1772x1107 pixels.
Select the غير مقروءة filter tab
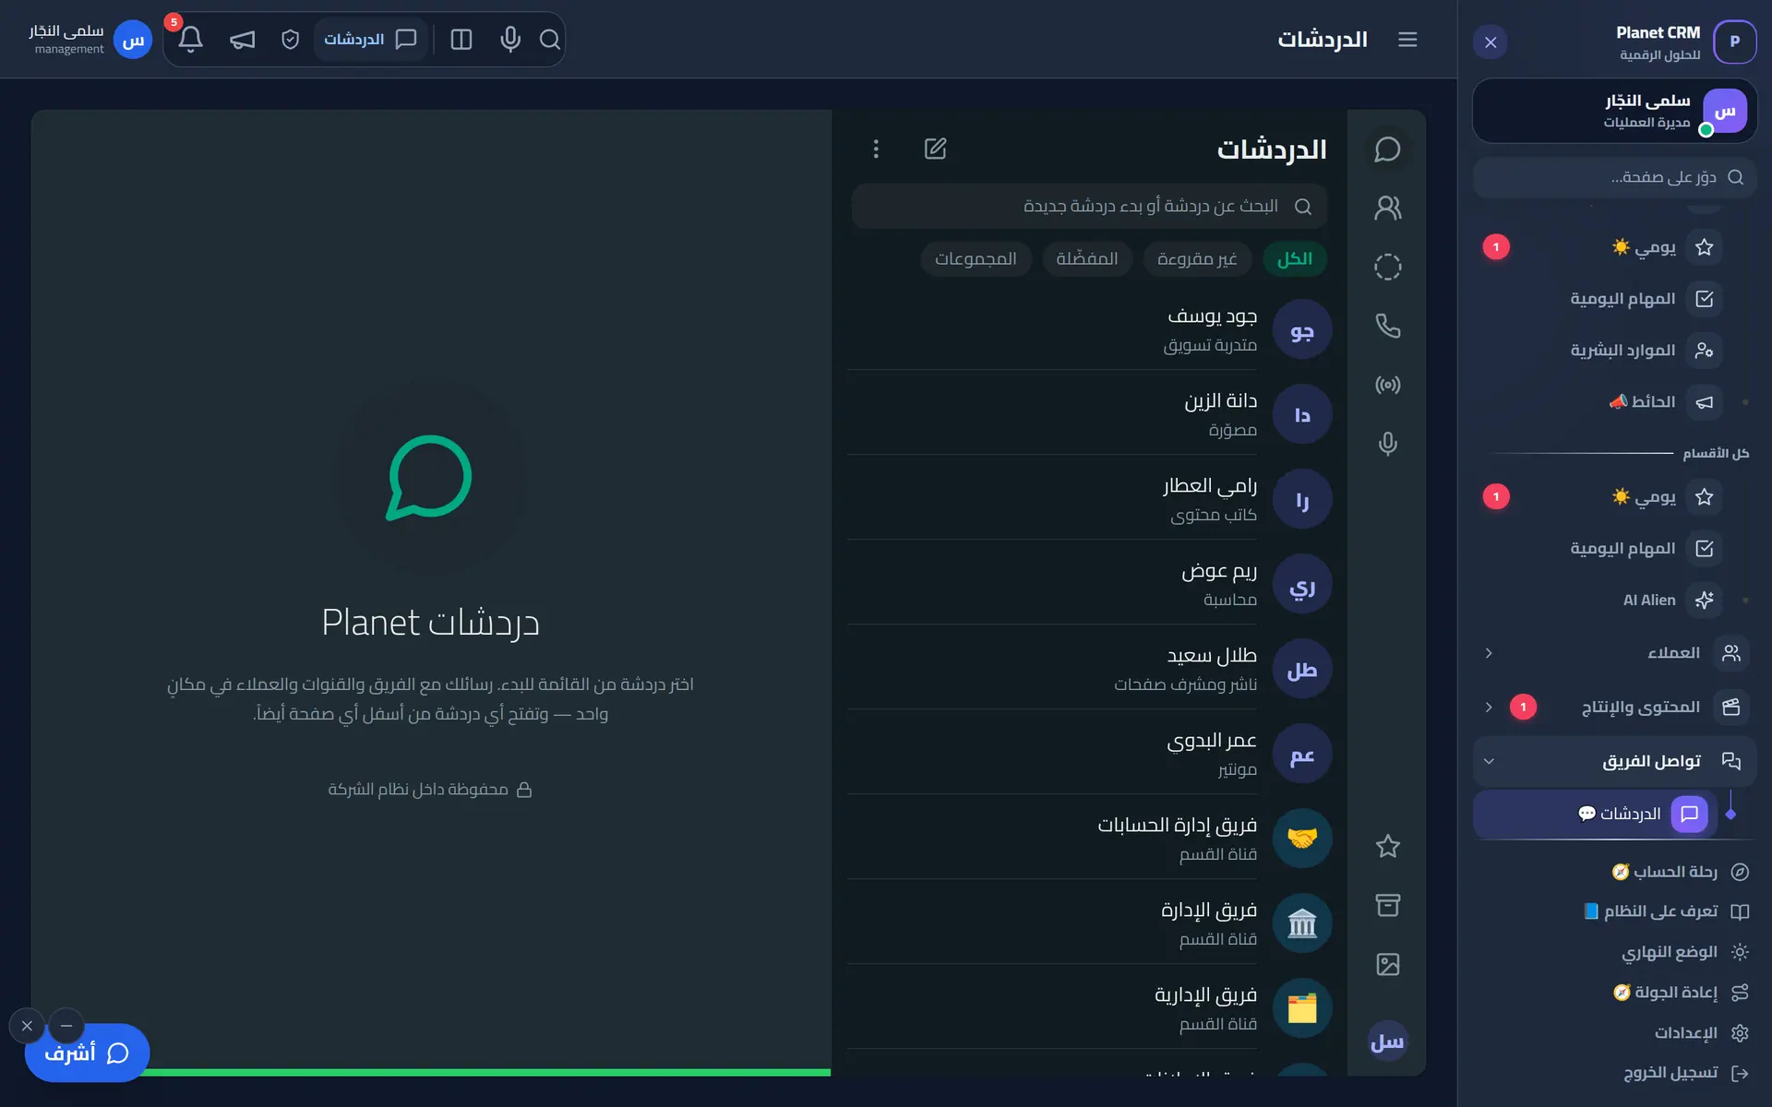1197,259
